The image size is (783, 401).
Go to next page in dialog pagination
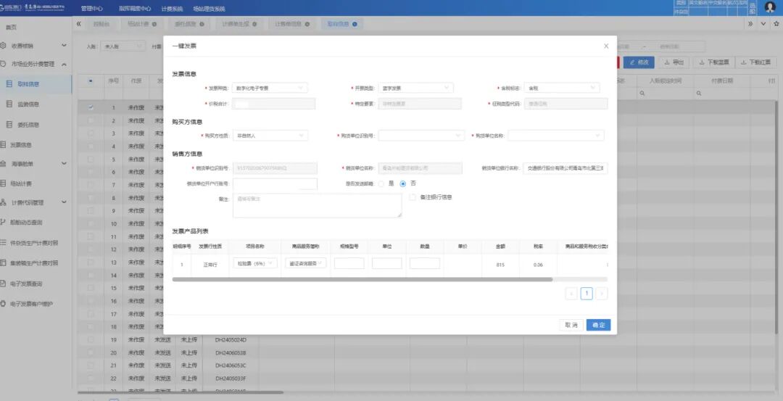(602, 294)
